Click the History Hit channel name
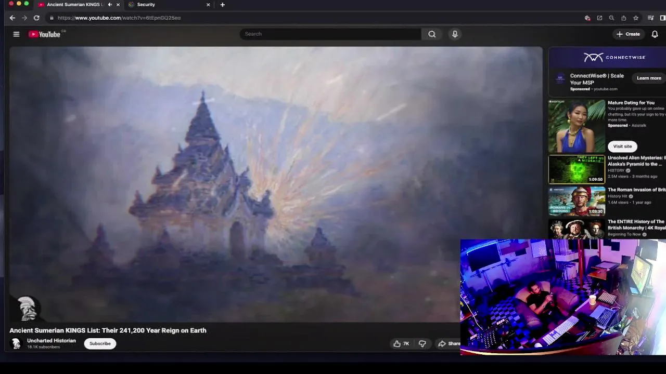666x374 pixels. tap(618, 196)
